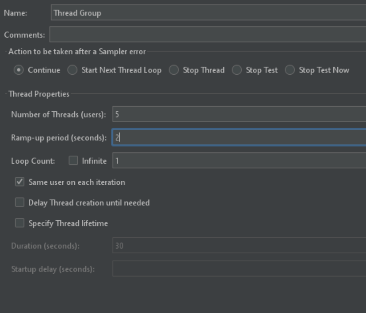Click the Duration seconds field
Screen dimensions: 366x313
(239, 245)
